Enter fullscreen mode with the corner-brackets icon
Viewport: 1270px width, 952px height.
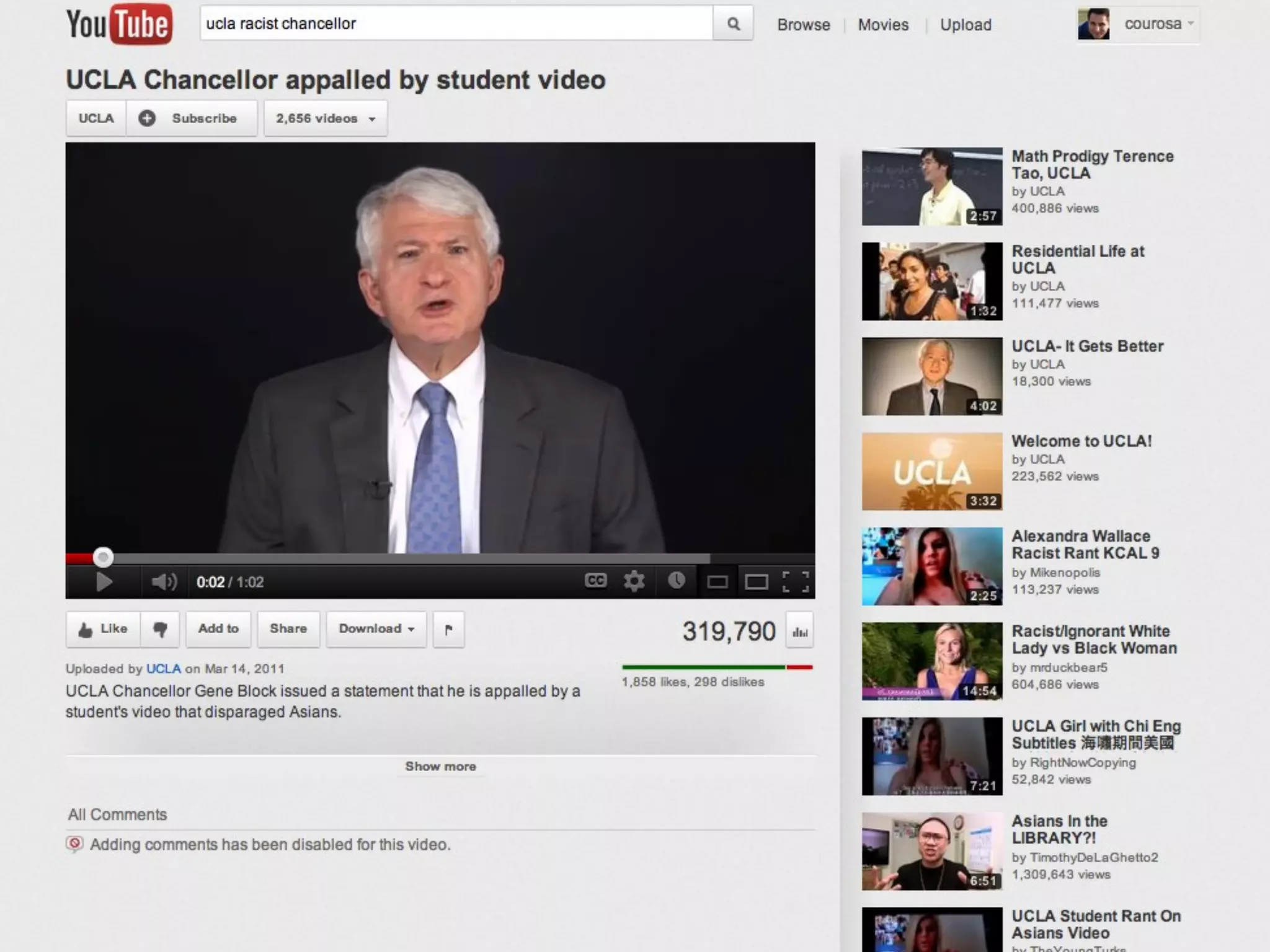point(796,581)
